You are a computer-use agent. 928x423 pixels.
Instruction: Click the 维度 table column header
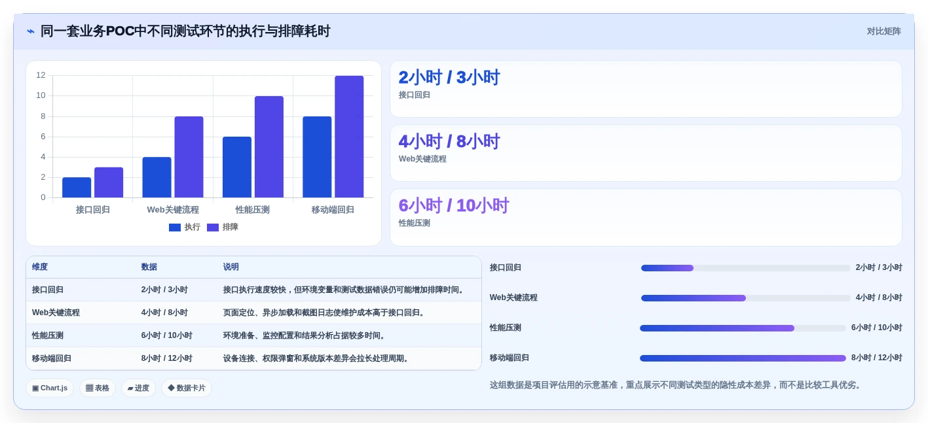(40, 267)
